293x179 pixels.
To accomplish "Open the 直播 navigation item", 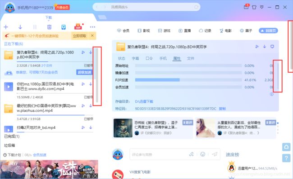I will coord(185,31).
